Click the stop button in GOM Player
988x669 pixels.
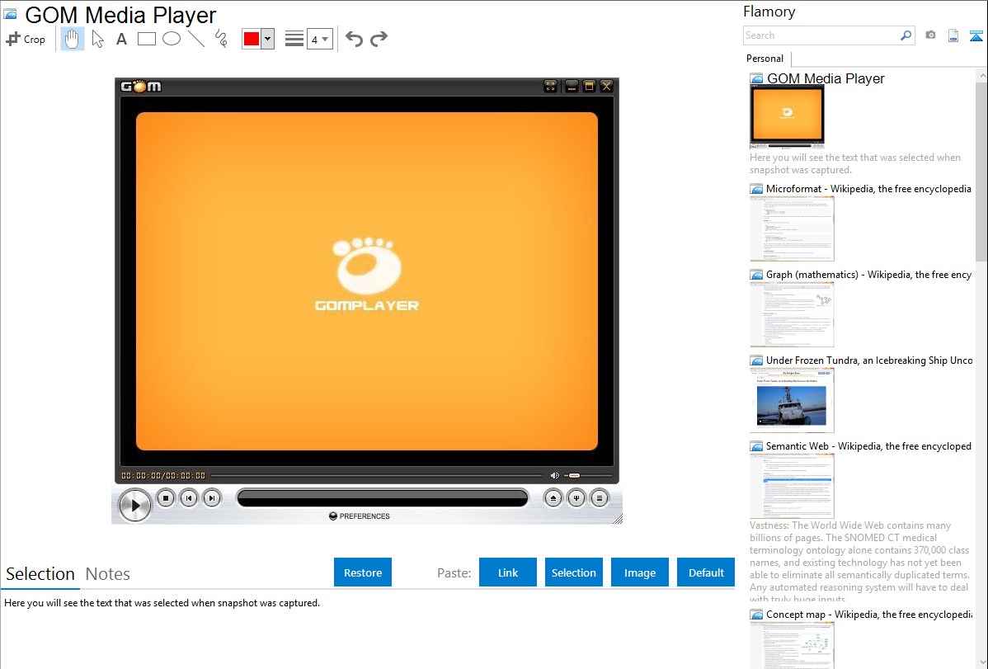[x=166, y=498]
